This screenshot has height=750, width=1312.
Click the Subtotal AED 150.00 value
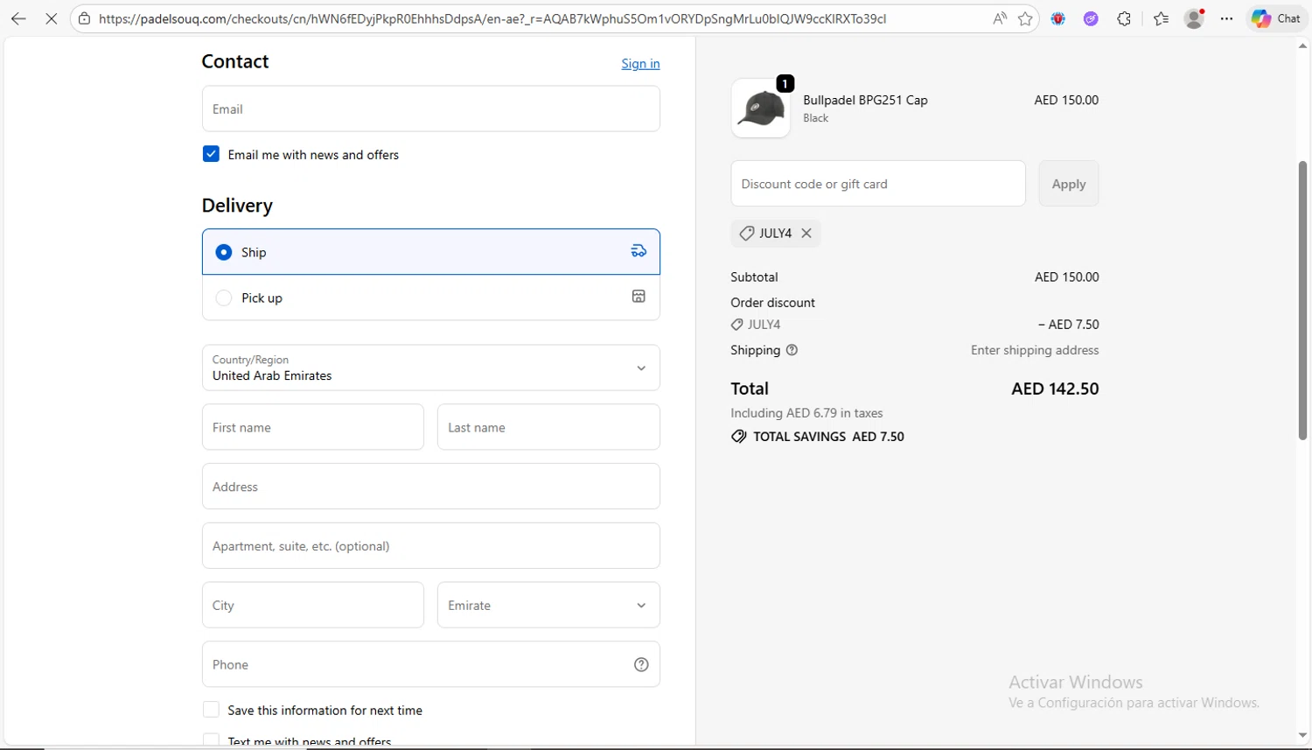tap(1066, 277)
